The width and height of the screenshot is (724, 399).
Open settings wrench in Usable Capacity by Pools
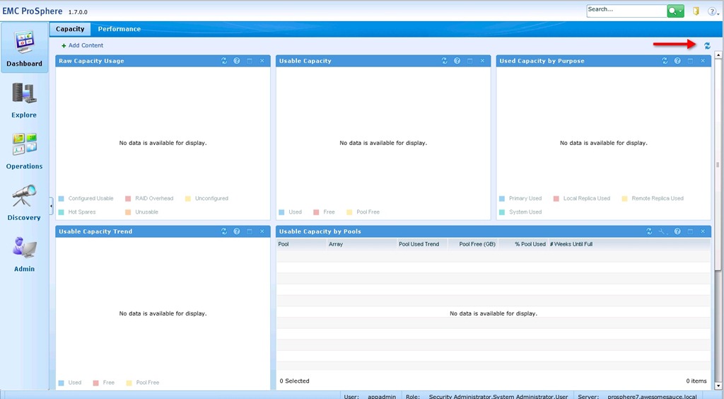(x=662, y=231)
